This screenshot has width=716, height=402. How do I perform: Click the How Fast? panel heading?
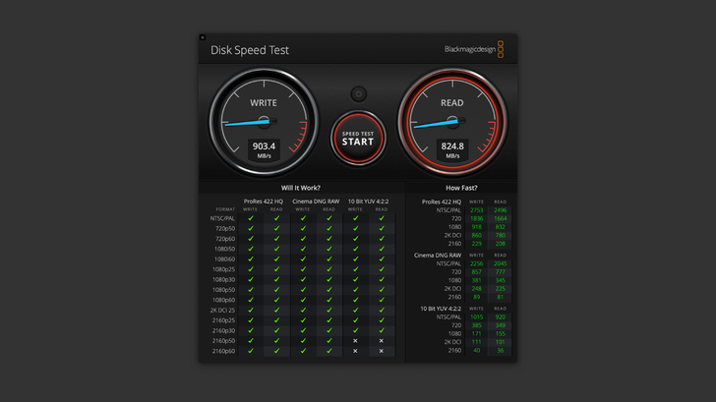(461, 188)
